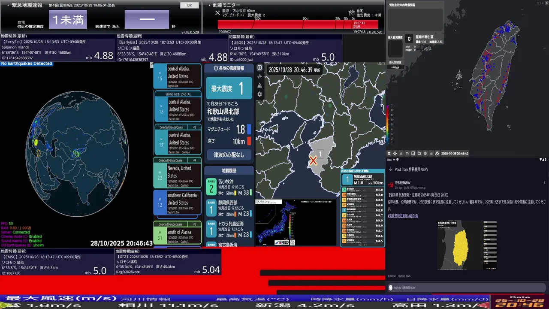Click the 津波の心配なし button

(x=229, y=154)
